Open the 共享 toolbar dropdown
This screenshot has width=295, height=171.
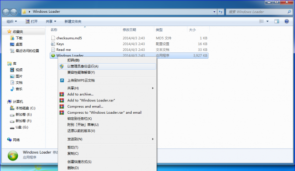pos(51,21)
